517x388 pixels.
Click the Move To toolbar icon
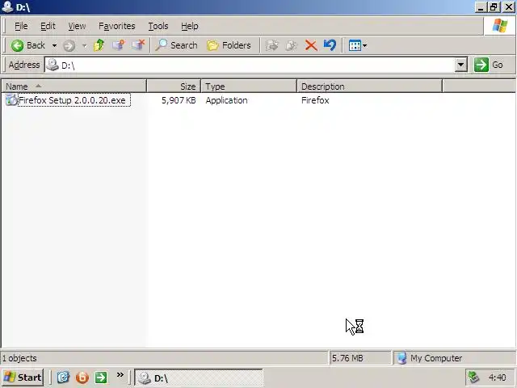click(x=272, y=45)
